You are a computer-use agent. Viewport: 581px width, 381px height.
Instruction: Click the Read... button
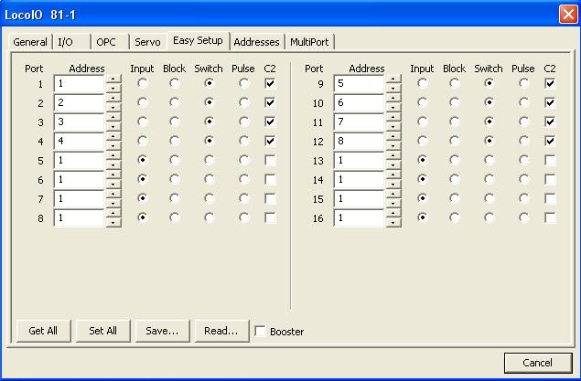click(221, 331)
